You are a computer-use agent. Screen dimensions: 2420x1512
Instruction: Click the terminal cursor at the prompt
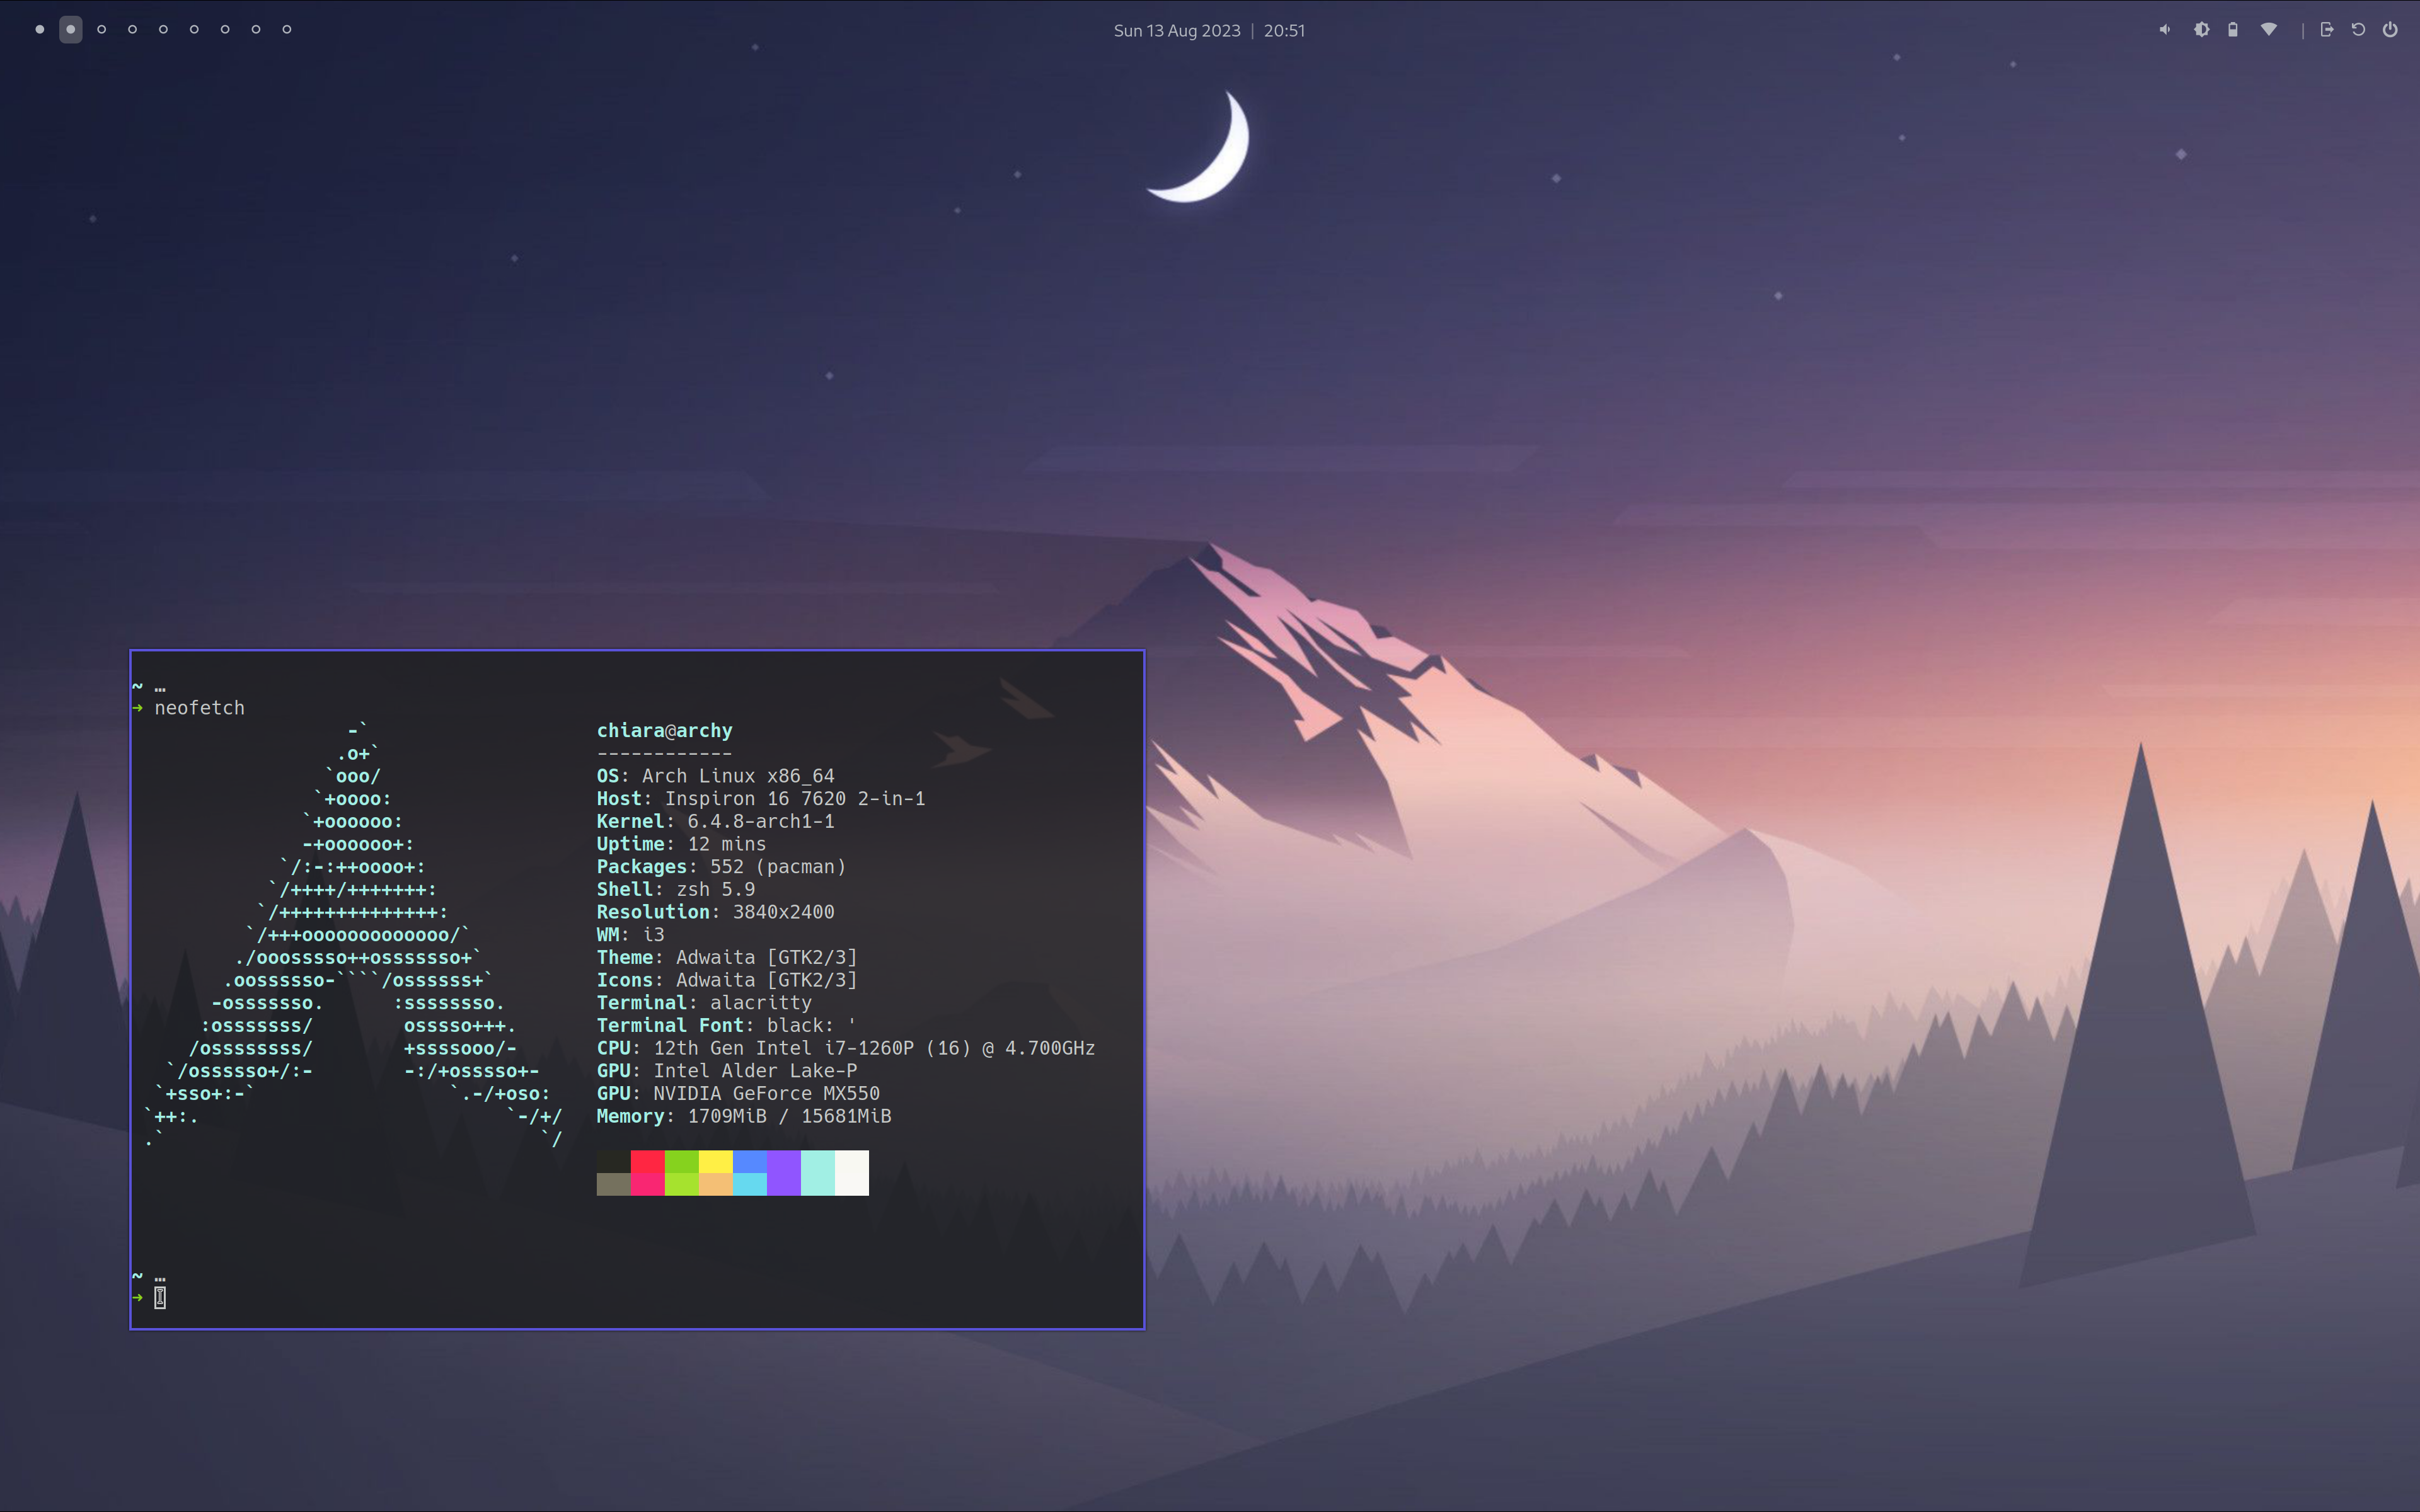tap(160, 1298)
